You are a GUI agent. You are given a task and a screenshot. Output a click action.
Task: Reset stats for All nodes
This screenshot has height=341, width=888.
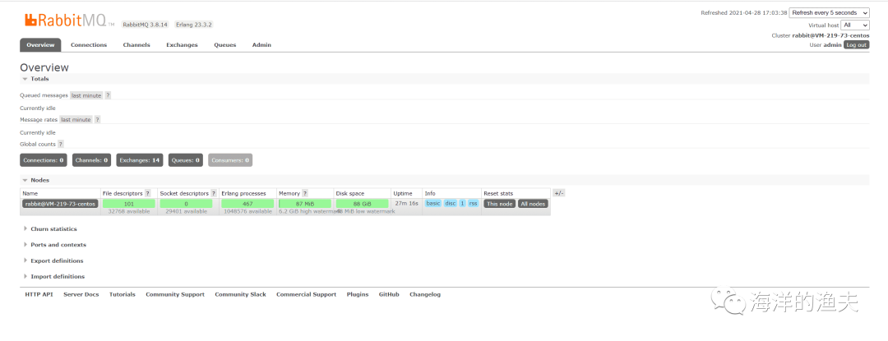[x=533, y=204]
